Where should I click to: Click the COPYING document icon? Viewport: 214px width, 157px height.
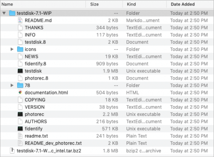20,100
